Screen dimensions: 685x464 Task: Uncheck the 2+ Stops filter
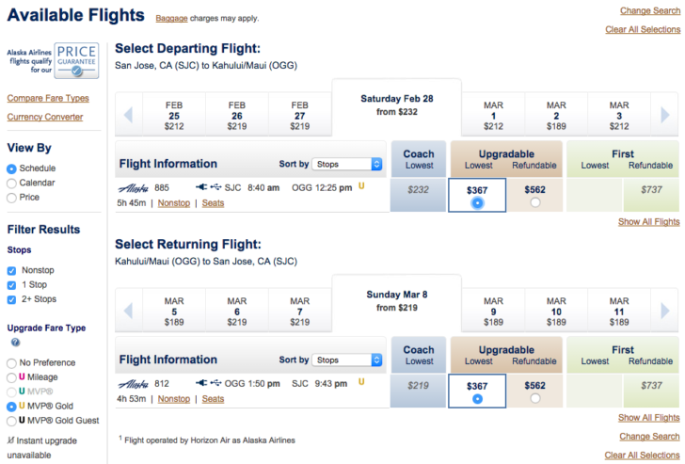tap(12, 299)
